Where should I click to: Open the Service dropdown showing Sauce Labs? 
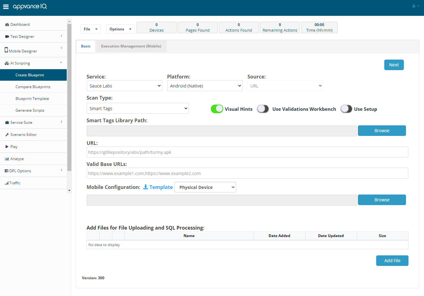click(x=124, y=86)
